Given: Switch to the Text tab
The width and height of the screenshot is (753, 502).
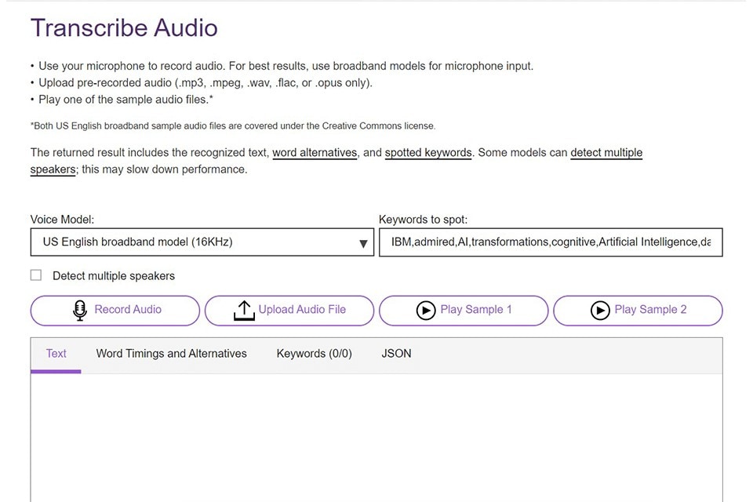Looking at the screenshot, I should tap(56, 354).
